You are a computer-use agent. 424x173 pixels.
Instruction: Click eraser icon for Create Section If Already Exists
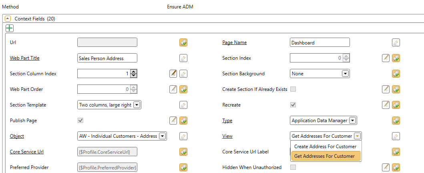396,89
